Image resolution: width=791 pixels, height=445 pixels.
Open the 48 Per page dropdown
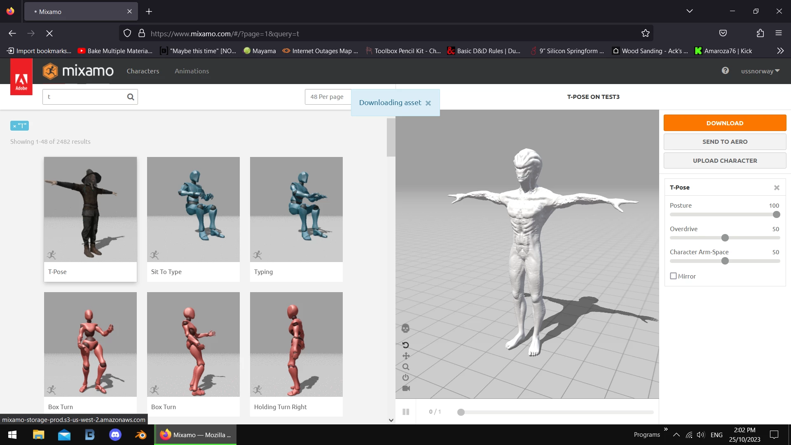coord(327,97)
